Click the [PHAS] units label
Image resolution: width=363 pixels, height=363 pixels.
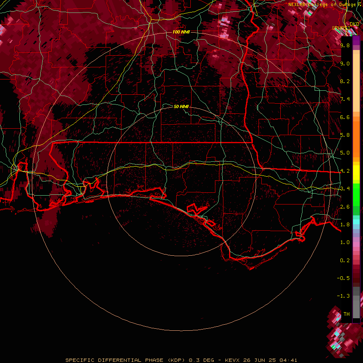[x=340, y=28]
